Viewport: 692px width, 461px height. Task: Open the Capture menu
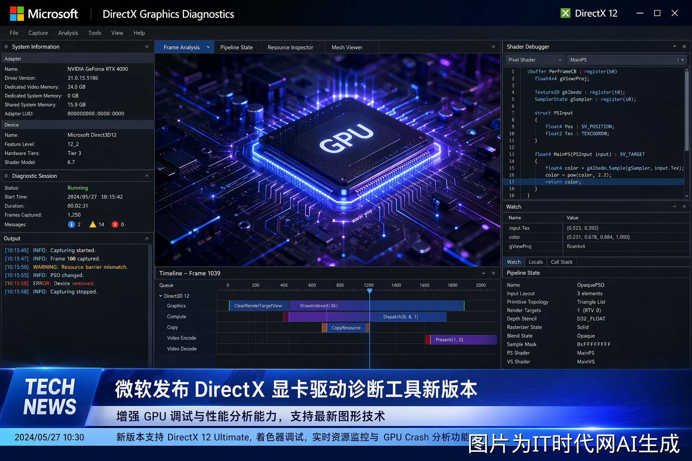38,33
